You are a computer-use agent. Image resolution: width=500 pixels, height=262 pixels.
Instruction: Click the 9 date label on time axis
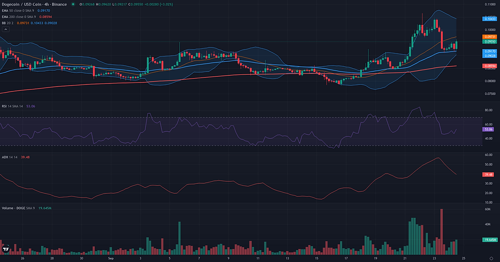(x=229, y=258)
